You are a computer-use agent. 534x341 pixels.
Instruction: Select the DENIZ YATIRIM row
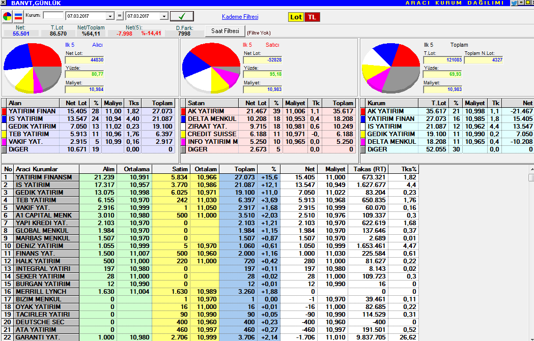[210, 246]
